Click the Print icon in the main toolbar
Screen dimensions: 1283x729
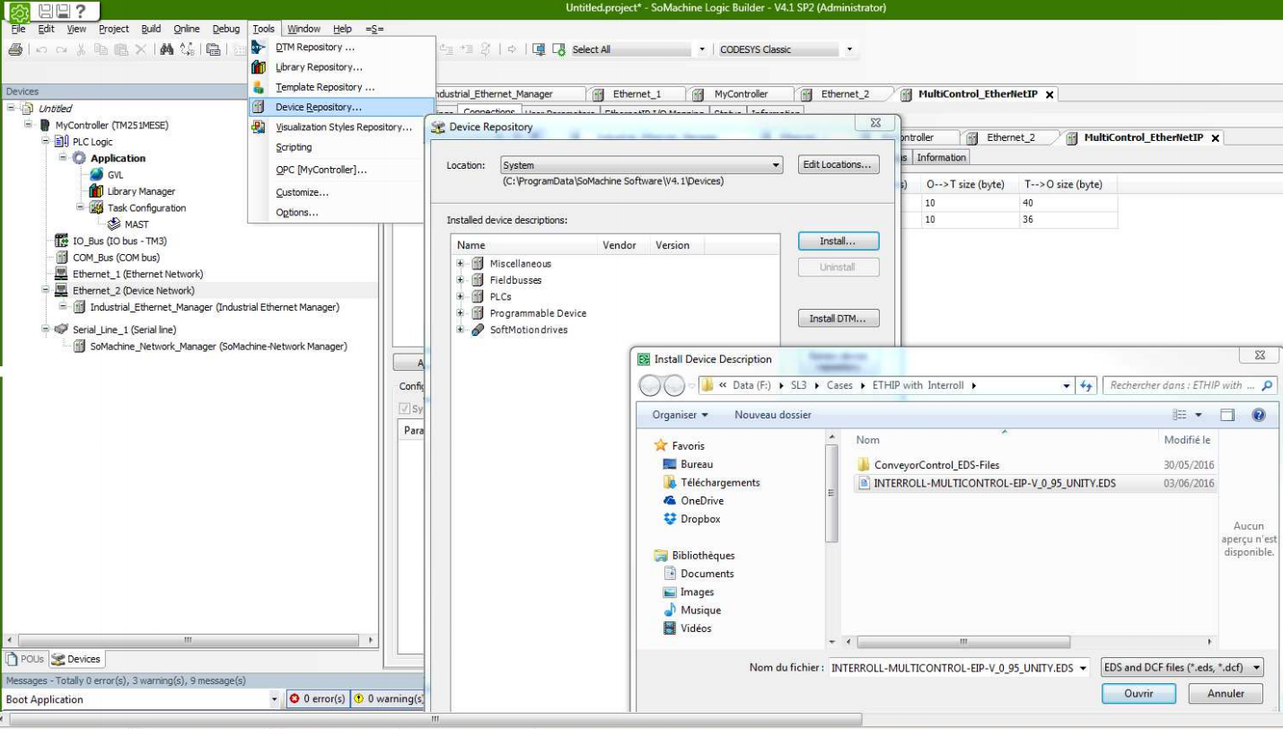(15, 50)
